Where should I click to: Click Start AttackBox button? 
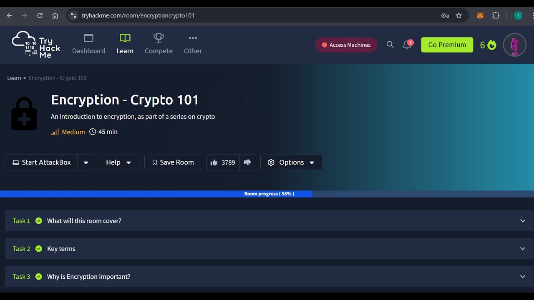coord(41,162)
